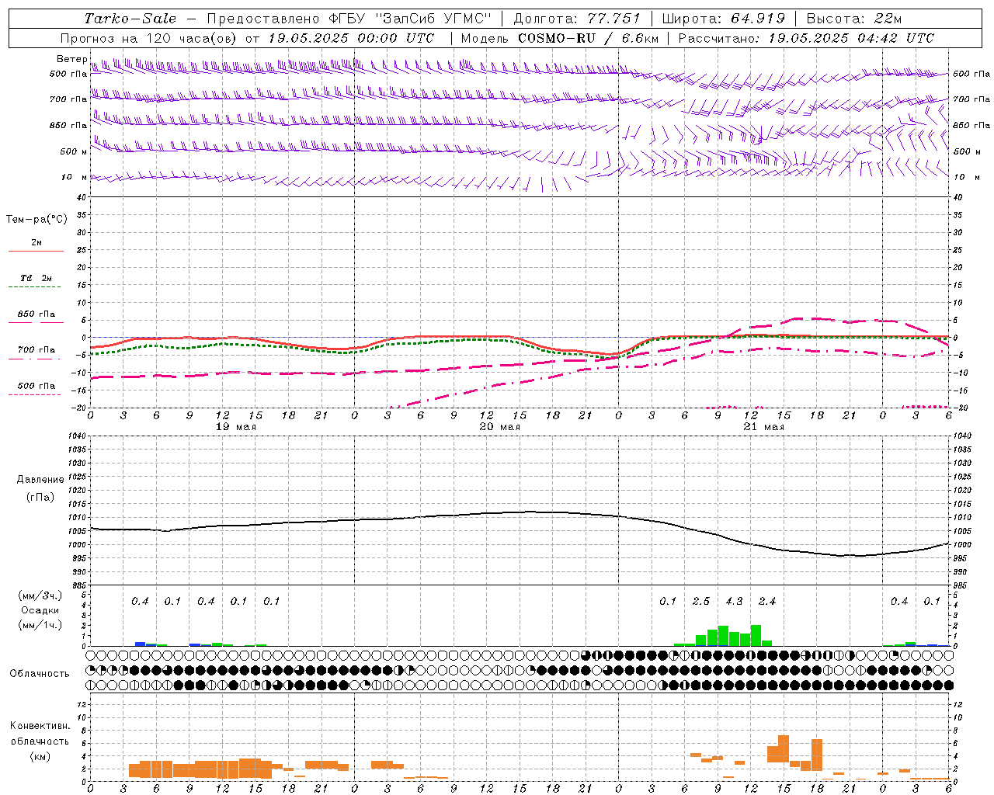
Task: Select the model label 'COSMO-RU / 6.6км'
Action: pyautogui.click(x=588, y=38)
